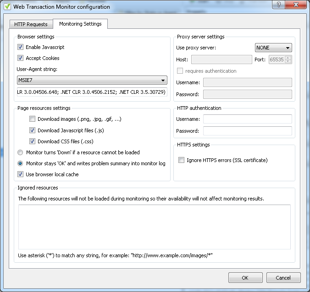Viewport: 310px width, 292px height.
Task: Click the Cancel button
Action: [283, 278]
